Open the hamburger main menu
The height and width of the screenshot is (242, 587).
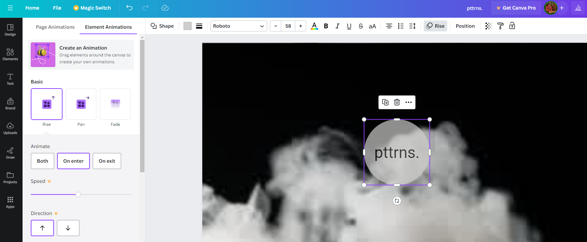coord(10,8)
